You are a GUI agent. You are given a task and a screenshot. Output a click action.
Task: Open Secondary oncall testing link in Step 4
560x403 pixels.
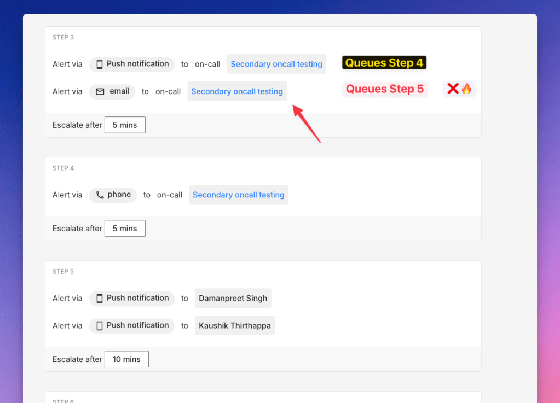pos(239,195)
